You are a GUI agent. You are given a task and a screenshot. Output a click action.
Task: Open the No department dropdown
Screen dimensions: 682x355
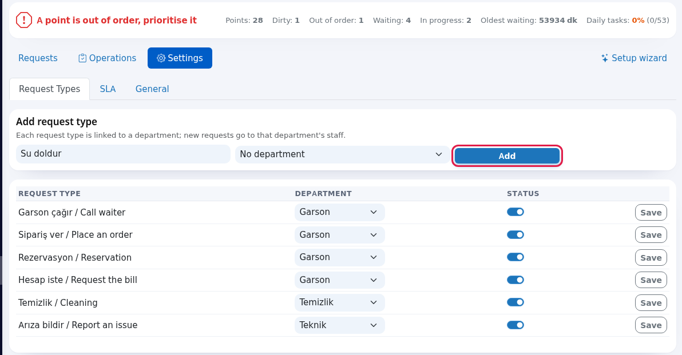pyautogui.click(x=342, y=154)
